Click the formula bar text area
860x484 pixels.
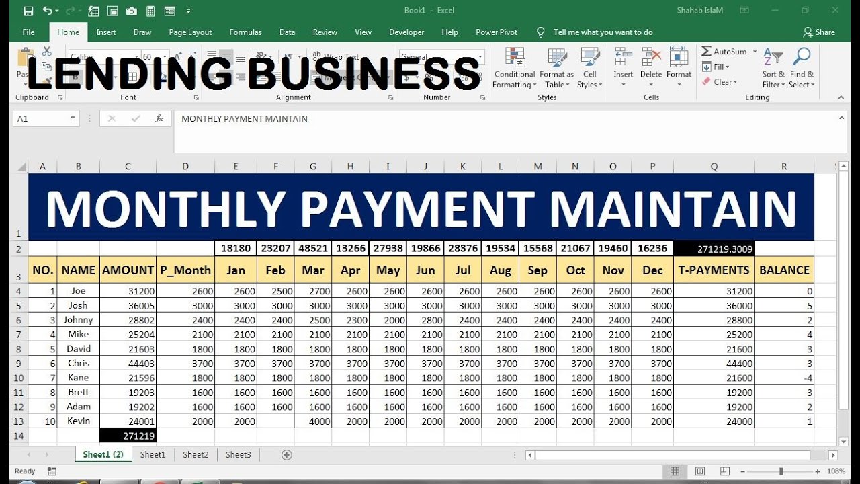505,132
